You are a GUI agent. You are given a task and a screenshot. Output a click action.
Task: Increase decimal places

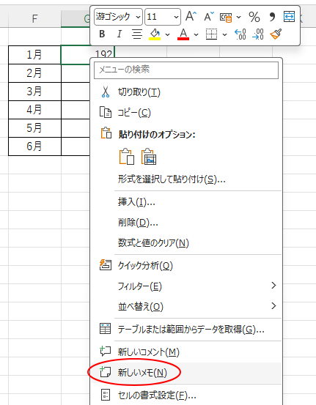click(240, 34)
